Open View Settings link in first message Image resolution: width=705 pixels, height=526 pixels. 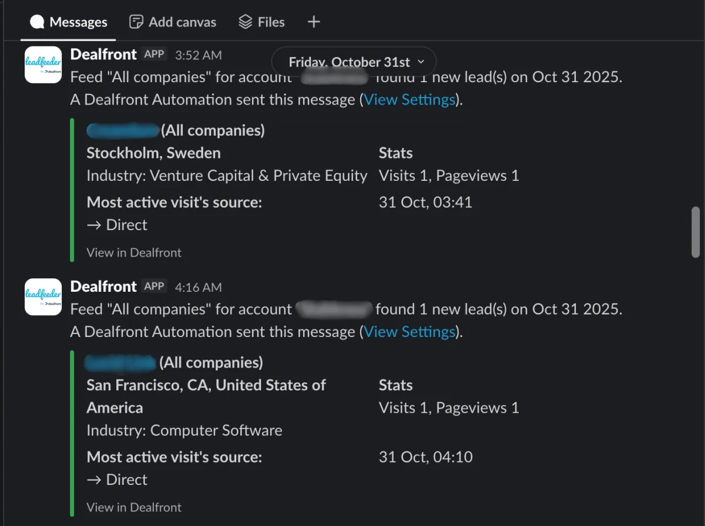click(x=409, y=100)
